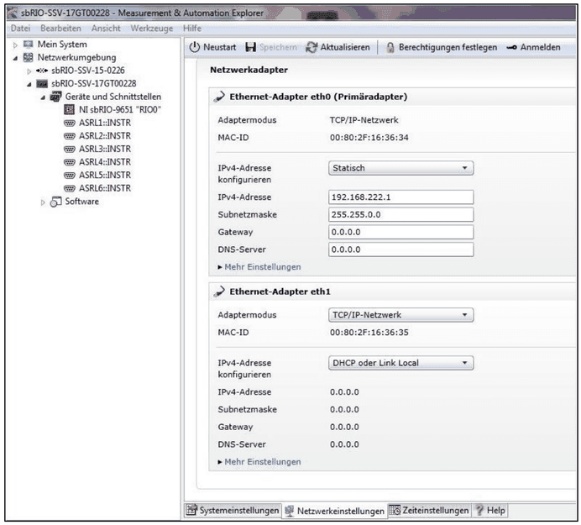
Task: Click the Neustart power icon
Action: (195, 47)
